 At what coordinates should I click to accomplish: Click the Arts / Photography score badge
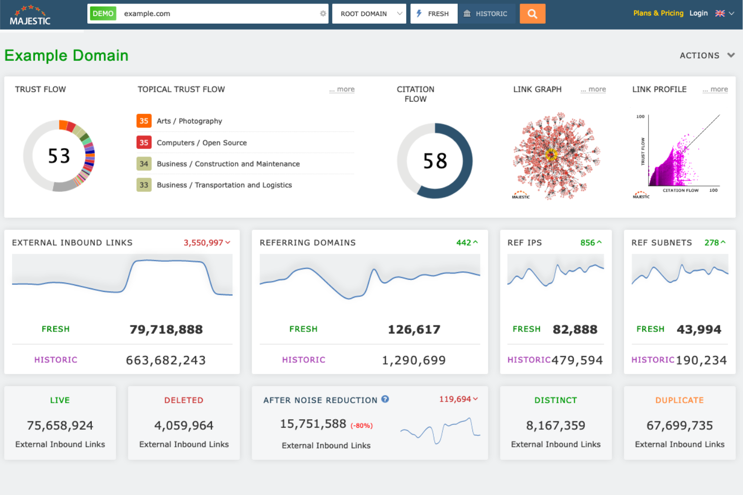tap(144, 120)
